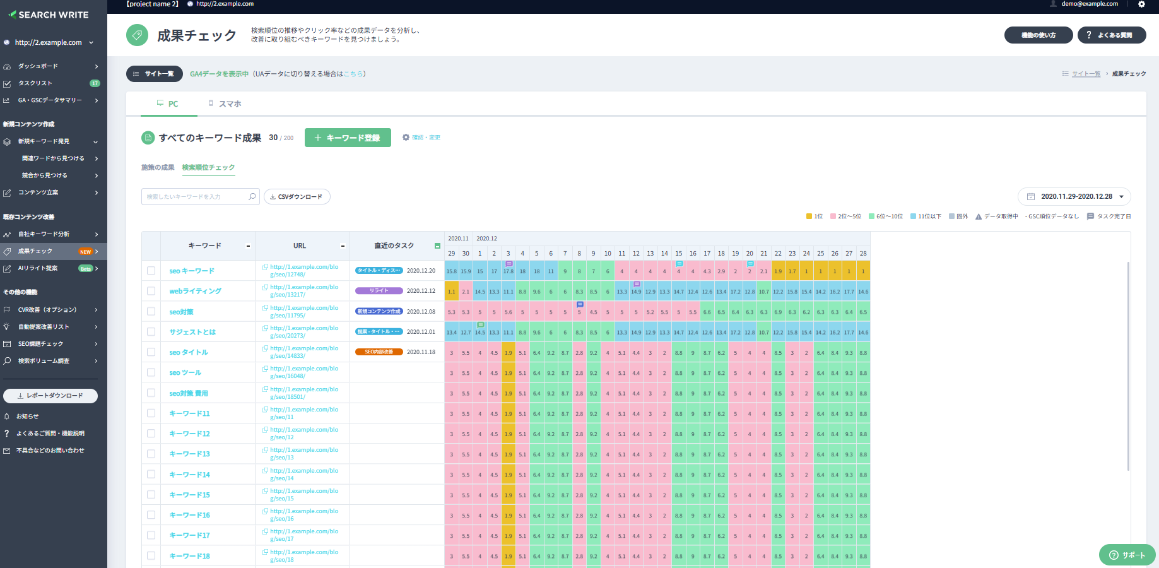Click the 自動提案改善リスト lightbulb icon
Image resolution: width=1159 pixels, height=568 pixels.
click(x=7, y=327)
